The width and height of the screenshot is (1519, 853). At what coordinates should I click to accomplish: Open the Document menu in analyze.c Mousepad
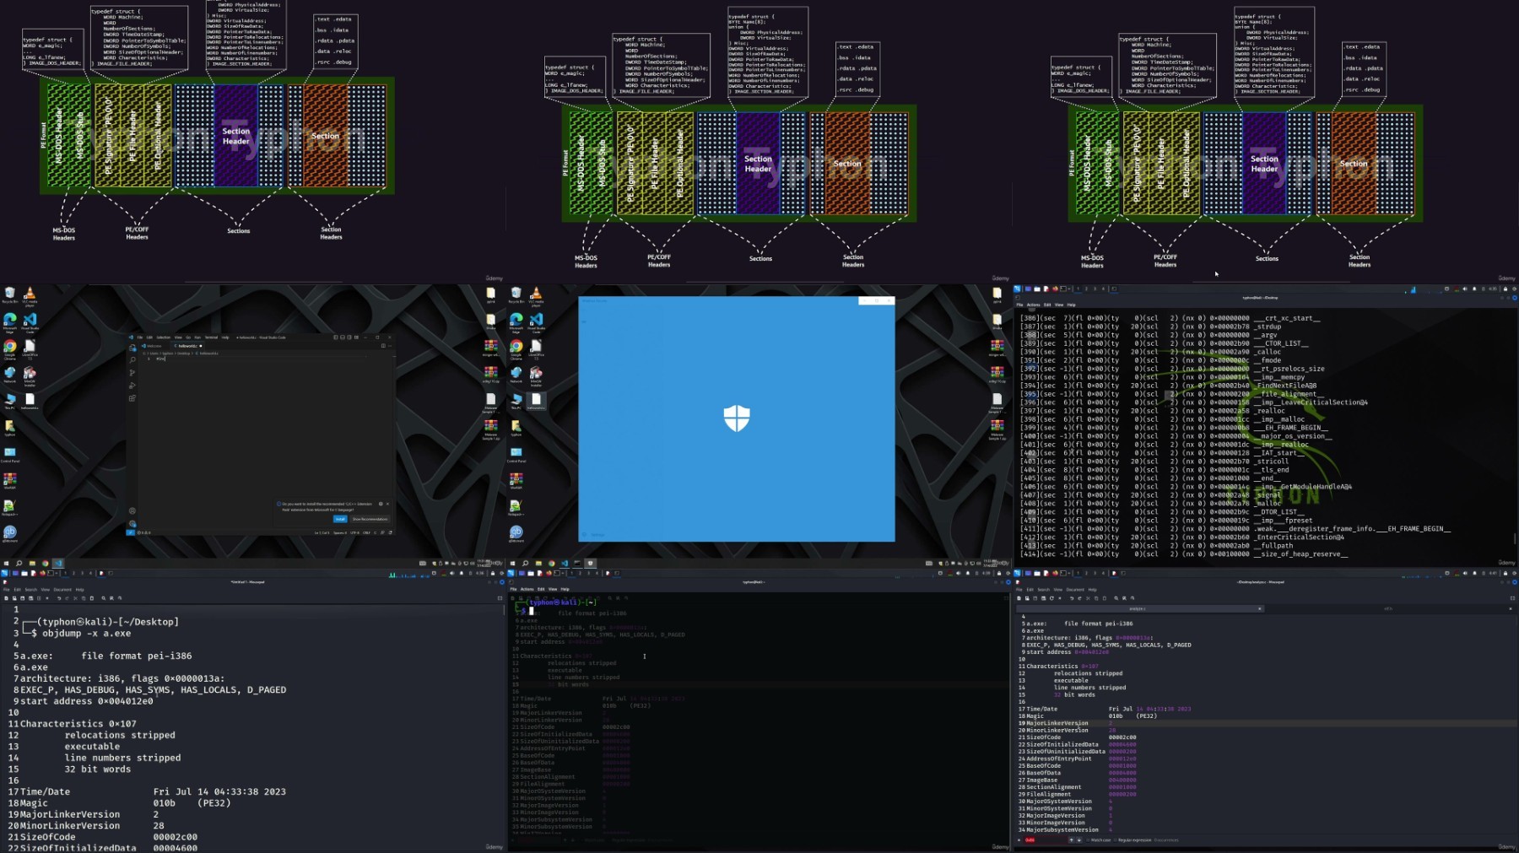[1075, 590]
